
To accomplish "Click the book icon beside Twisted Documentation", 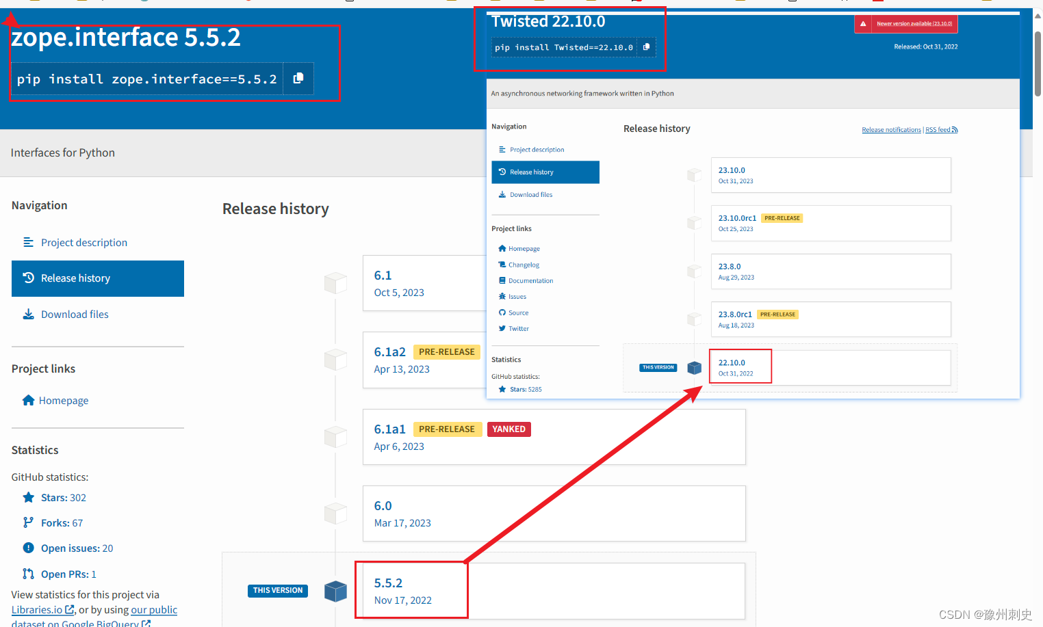I will pyautogui.click(x=502, y=280).
